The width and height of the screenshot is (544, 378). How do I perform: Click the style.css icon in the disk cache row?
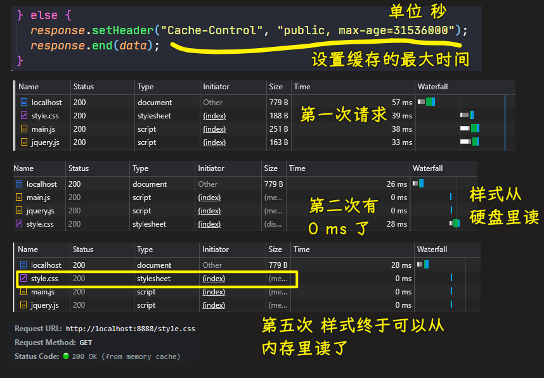point(19,224)
